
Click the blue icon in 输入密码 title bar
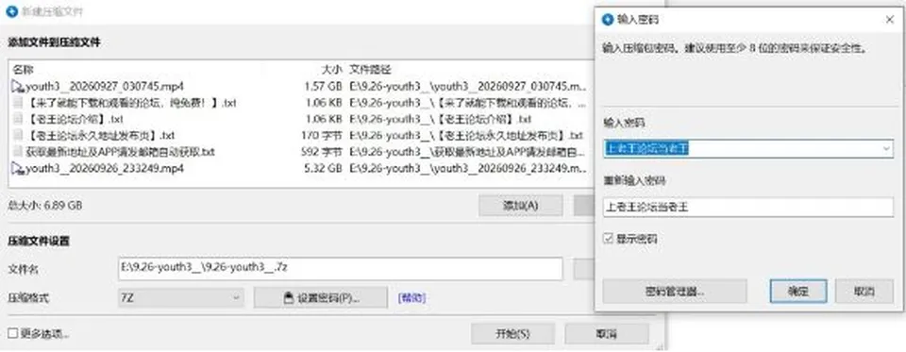[607, 20]
